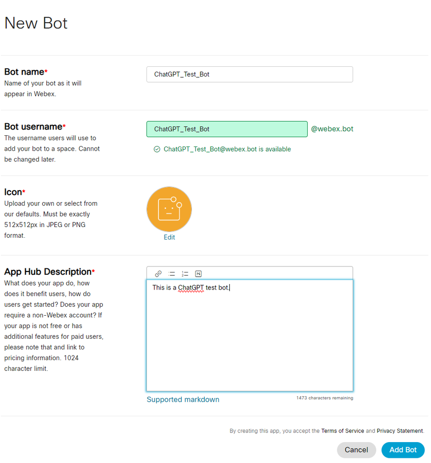This screenshot has width=431, height=463.
Task: Focus the Bot username input field
Action: click(227, 129)
